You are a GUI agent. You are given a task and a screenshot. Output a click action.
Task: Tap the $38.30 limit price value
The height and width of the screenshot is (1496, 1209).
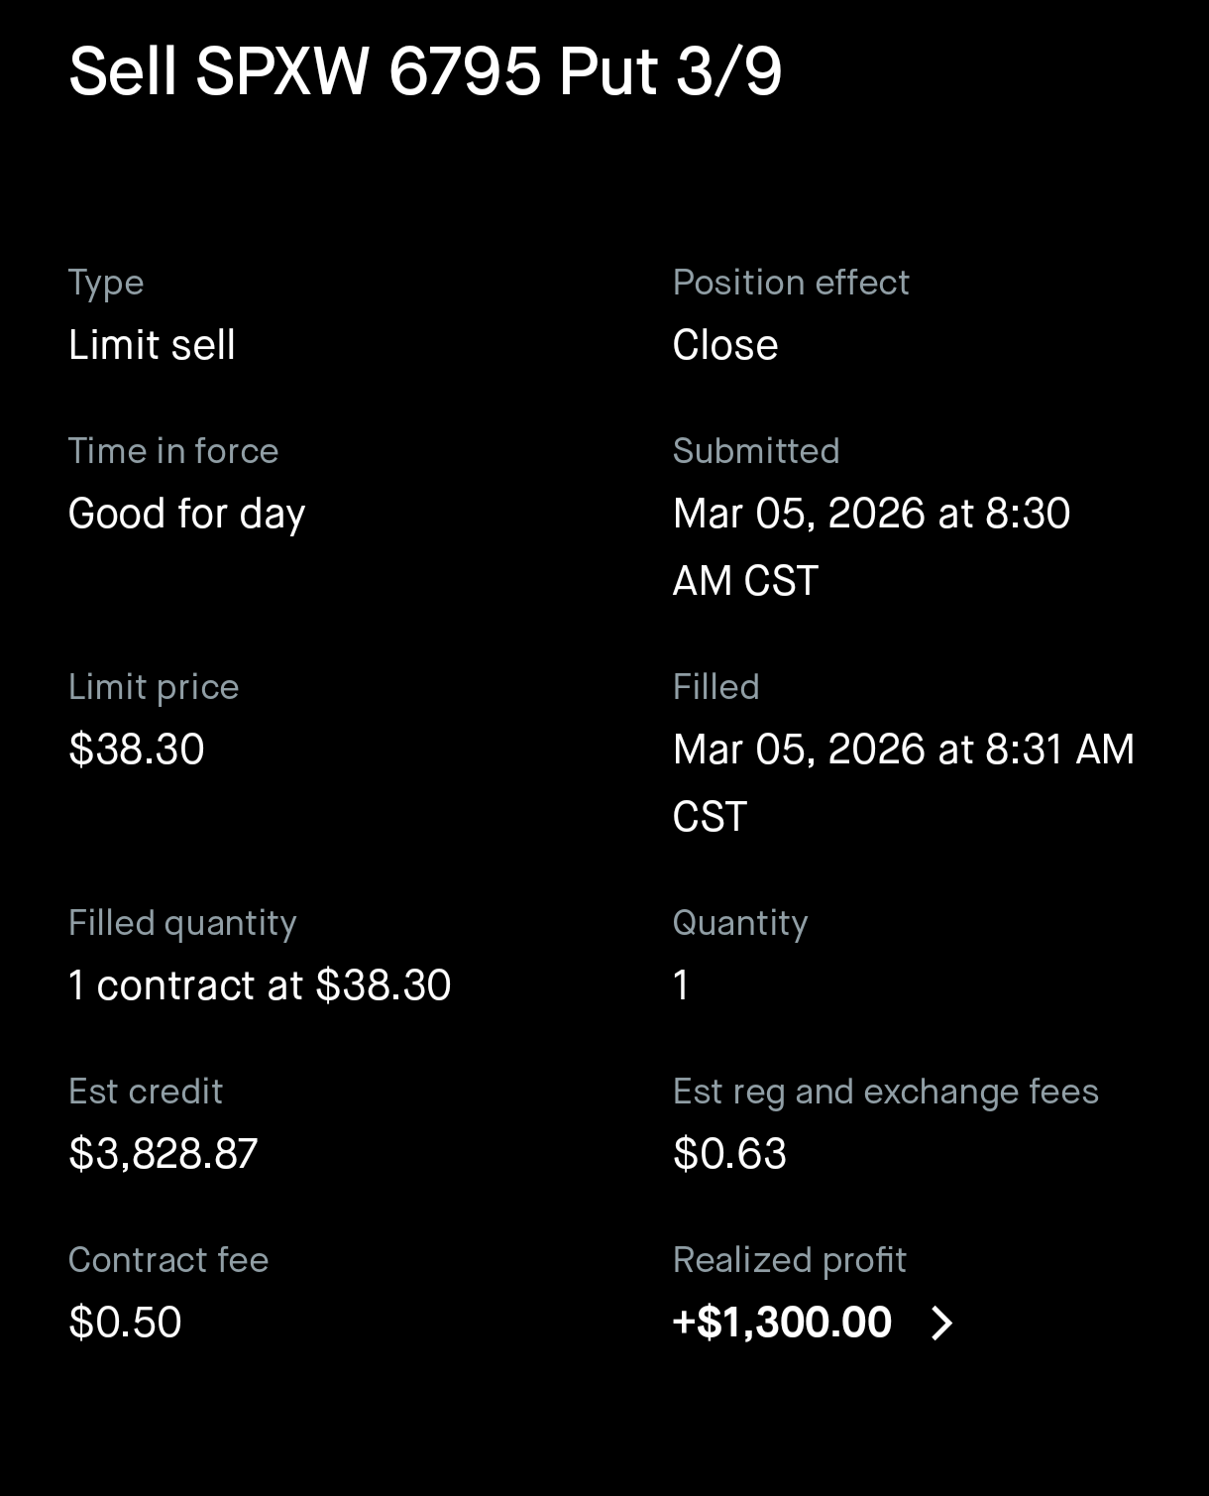pyautogui.click(x=137, y=749)
